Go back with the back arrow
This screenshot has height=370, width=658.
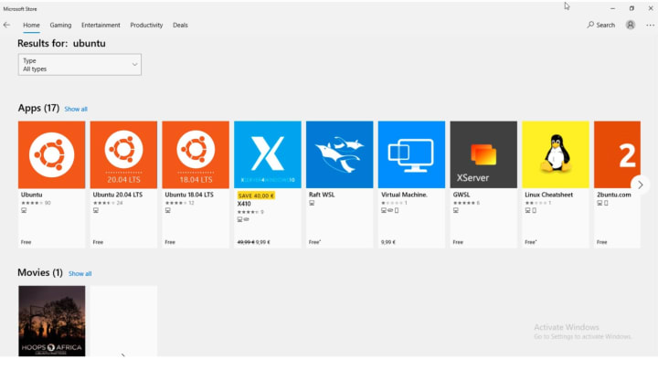point(6,26)
